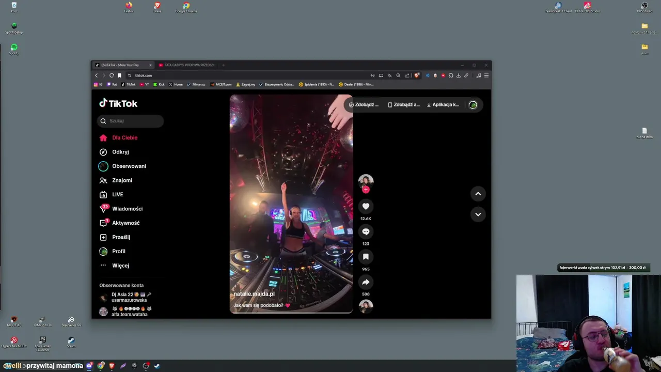The height and width of the screenshot is (372, 661).
Task: Click the tiktok.com address bar
Action: (248, 75)
